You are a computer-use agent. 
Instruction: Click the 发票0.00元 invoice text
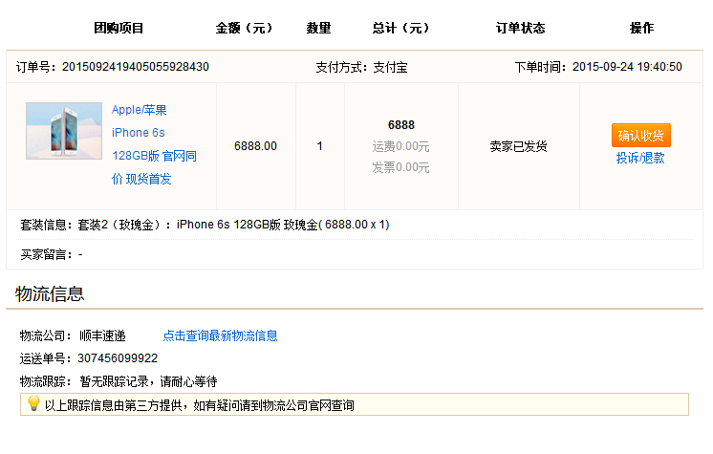(400, 167)
